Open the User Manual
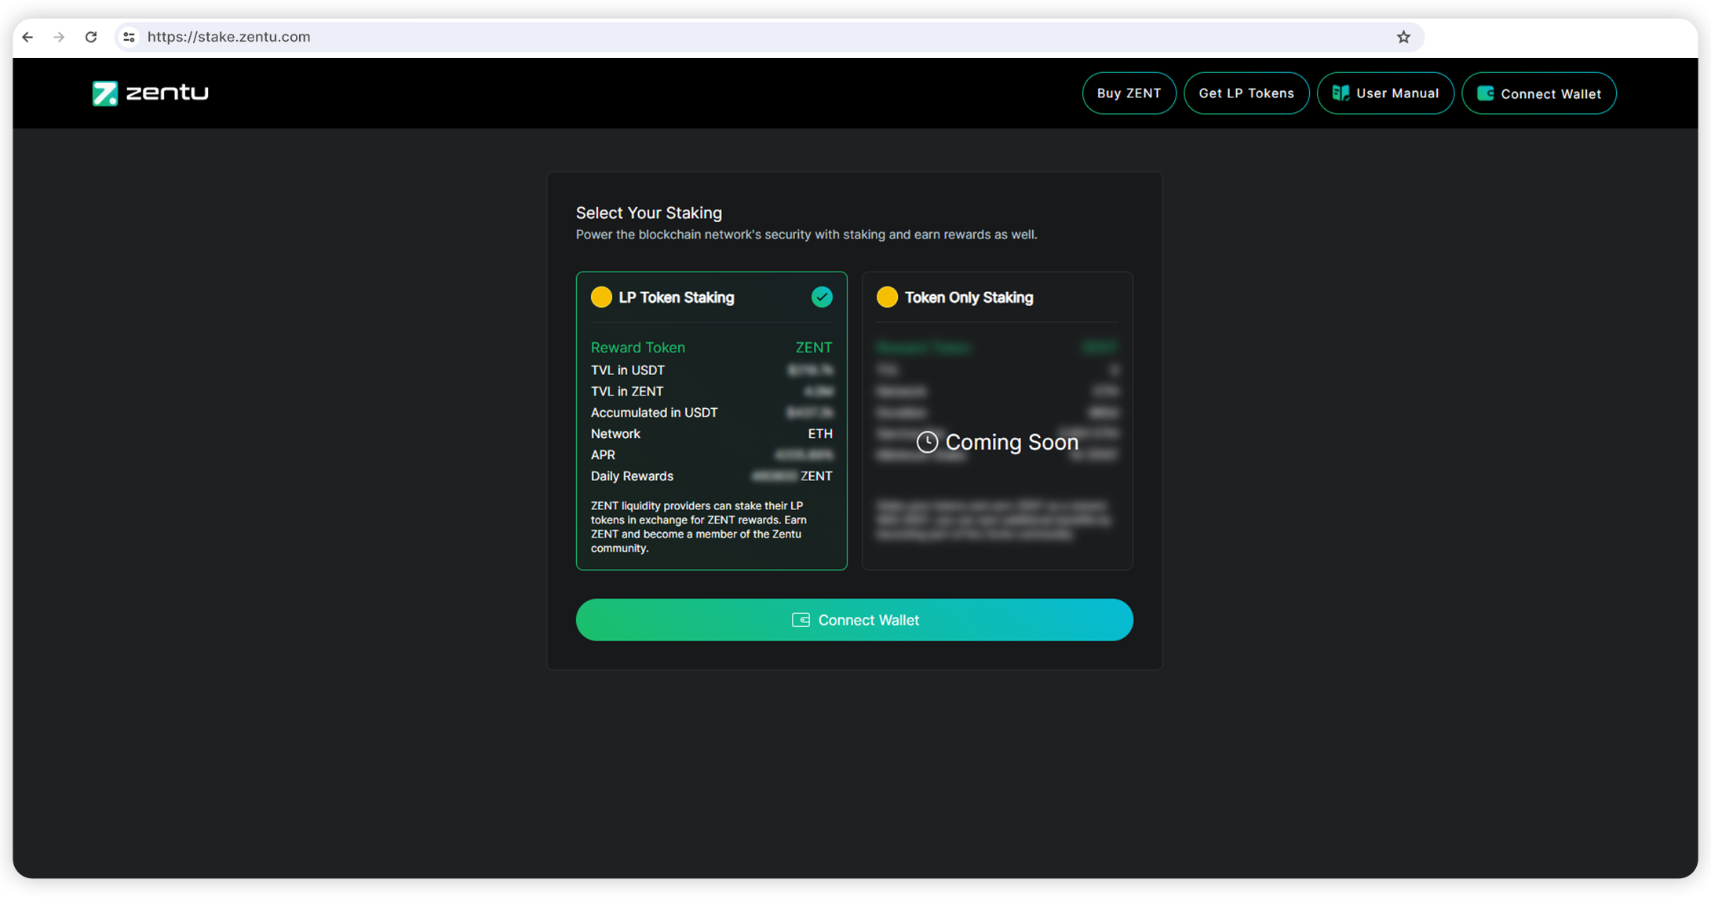This screenshot has height=897, width=1711. click(x=1385, y=93)
